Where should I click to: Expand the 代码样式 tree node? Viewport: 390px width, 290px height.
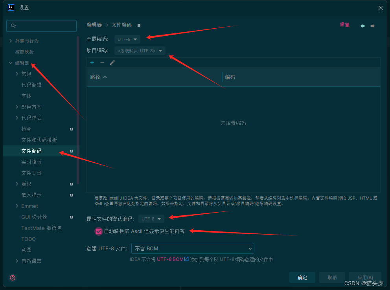click(17, 118)
